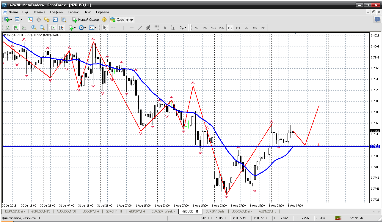Switch to H4 timeframe
This screenshot has height=222, width=383.
[238, 28]
